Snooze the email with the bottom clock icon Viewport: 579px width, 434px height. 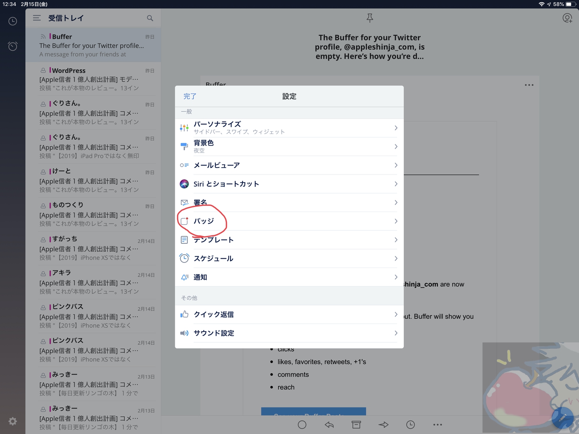pos(410,425)
